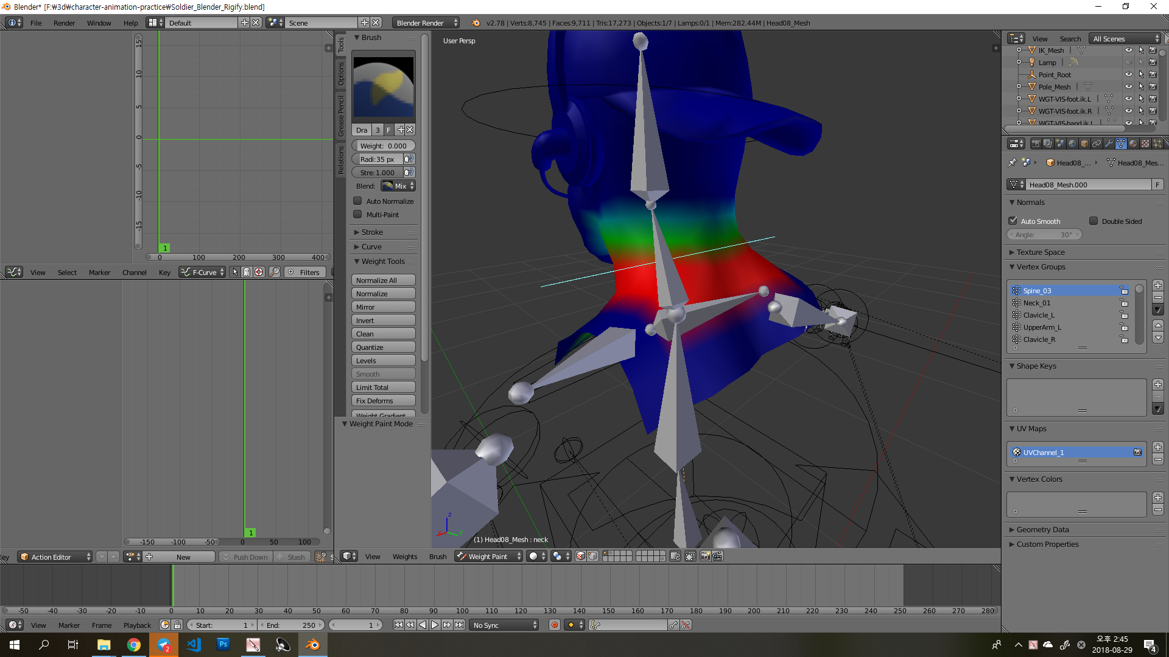
Task: Open the All Scenes outliner dropdown
Action: [x=1125, y=38]
